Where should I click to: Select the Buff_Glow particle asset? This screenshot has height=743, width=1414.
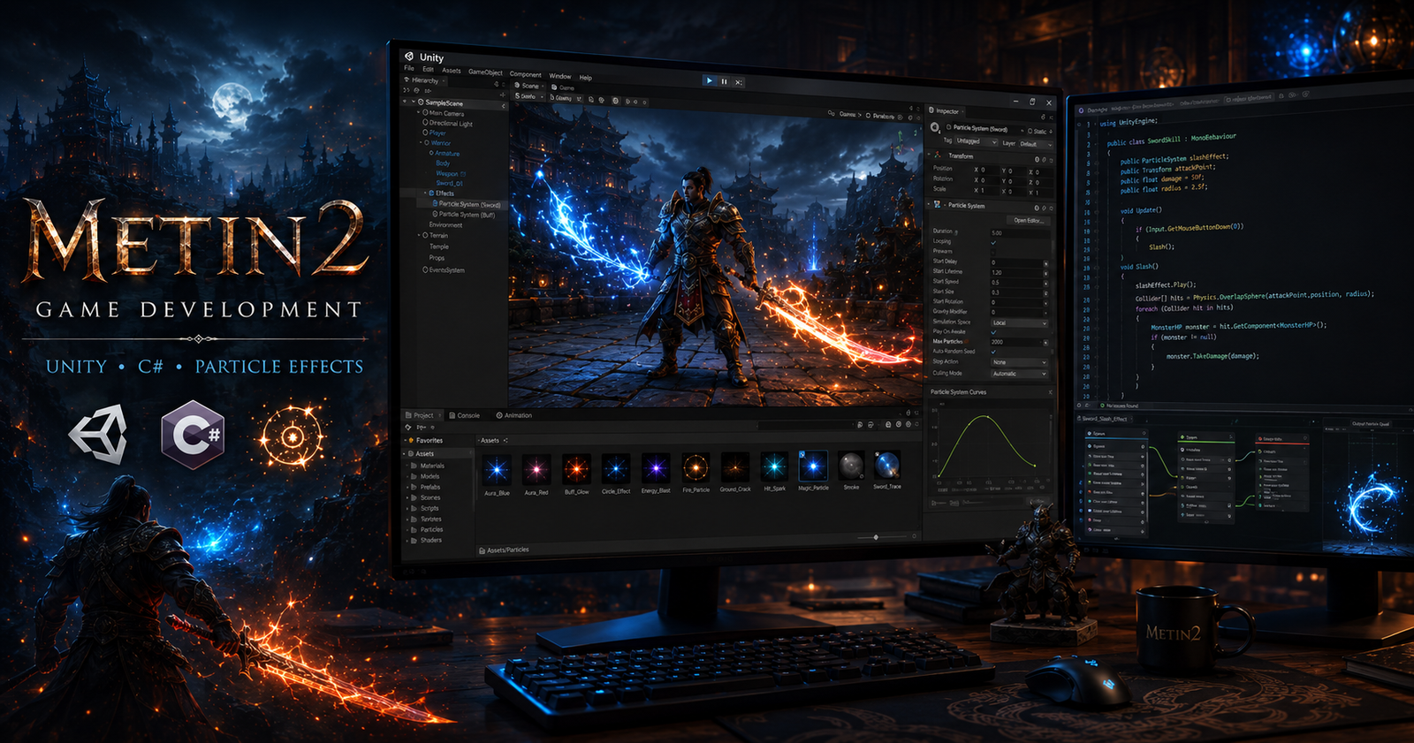click(576, 473)
